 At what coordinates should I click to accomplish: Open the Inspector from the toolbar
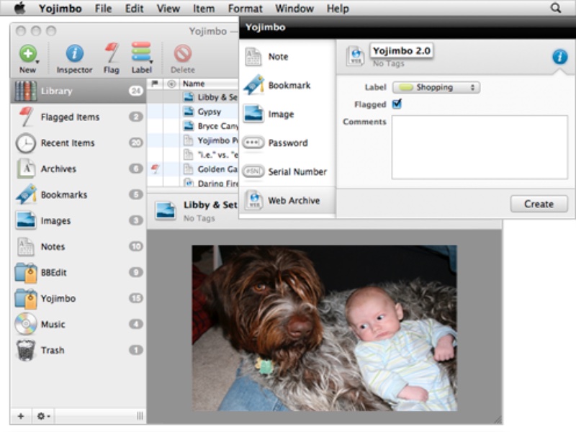pos(74,55)
